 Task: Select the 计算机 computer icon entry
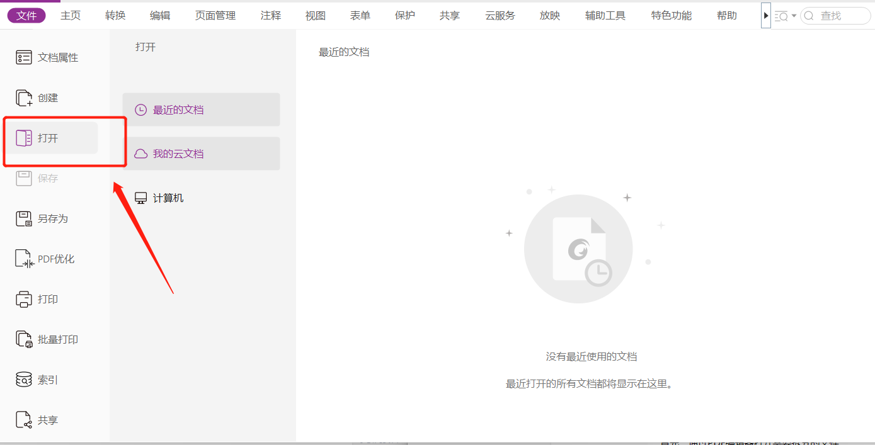click(141, 198)
